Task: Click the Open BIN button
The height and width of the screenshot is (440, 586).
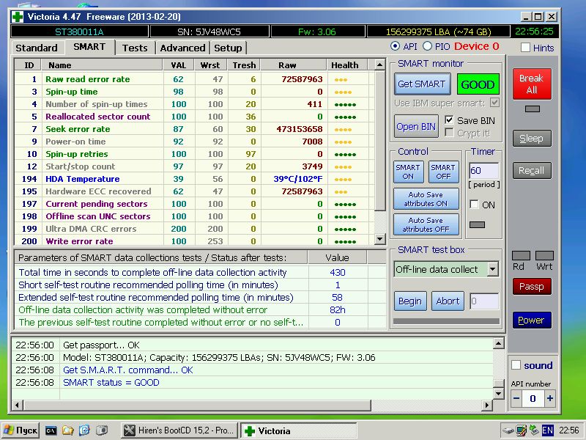Action: (x=416, y=126)
